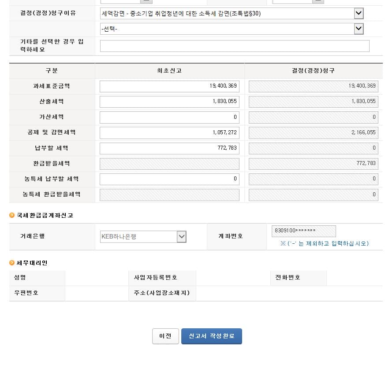389x367 pixels.
Task: Click the orange bullet beside 국세환급금계좌신고
Action: click(12, 215)
